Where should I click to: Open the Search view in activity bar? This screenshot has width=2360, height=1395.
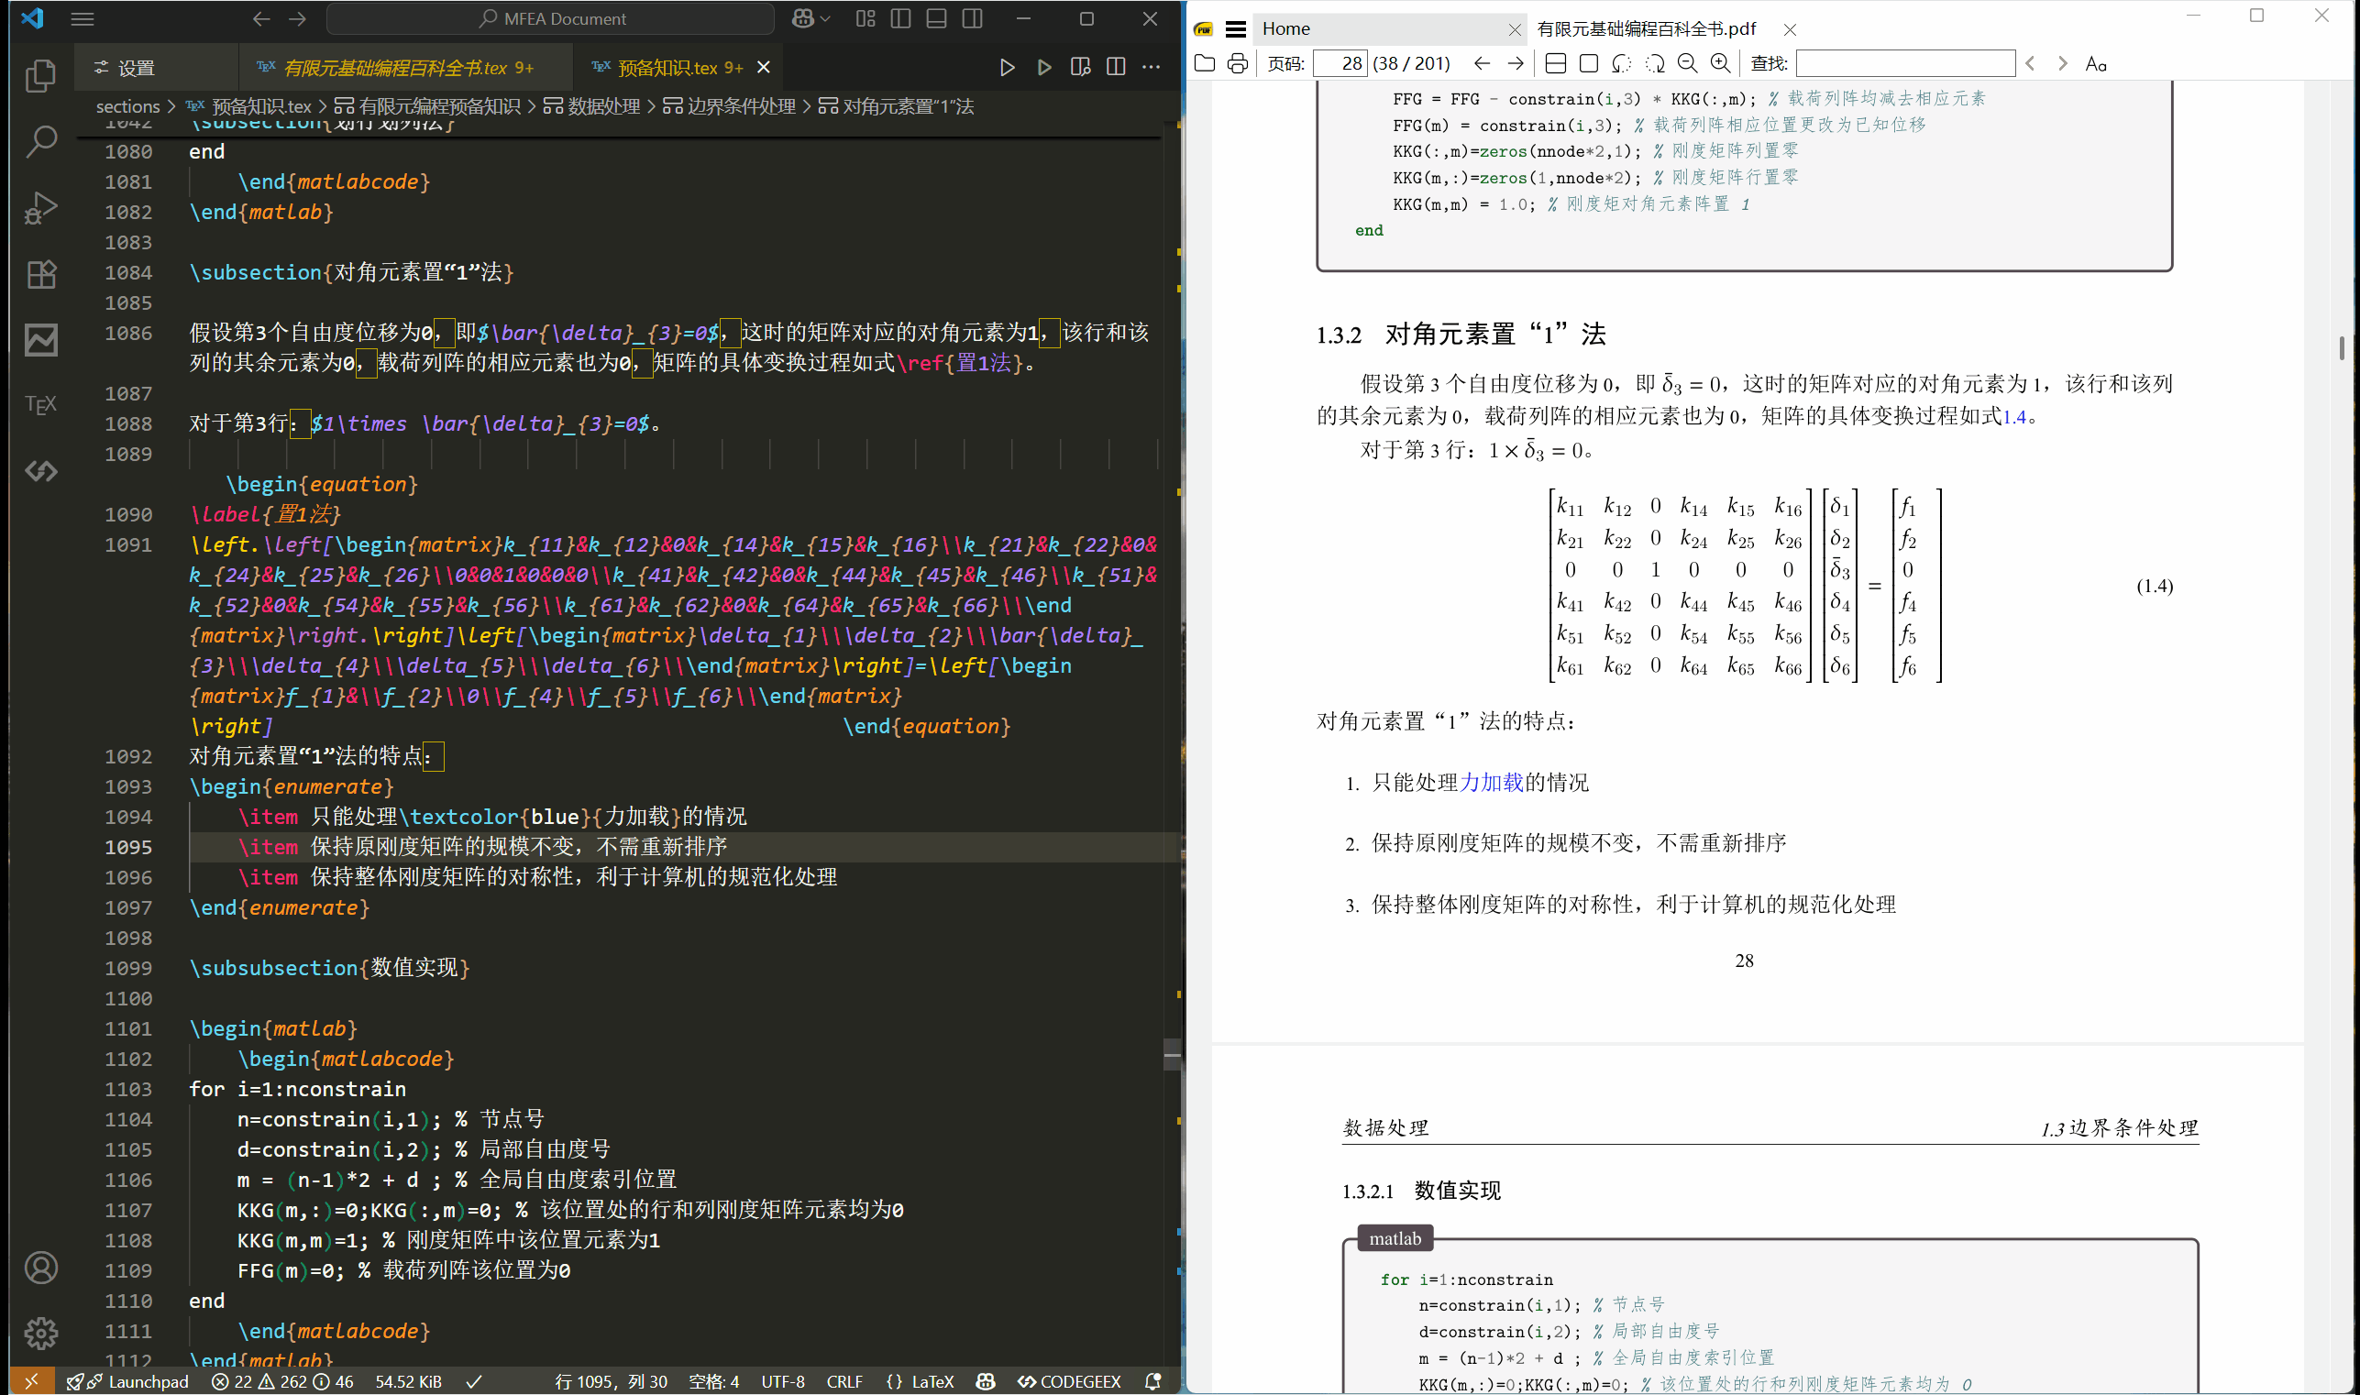(x=40, y=142)
